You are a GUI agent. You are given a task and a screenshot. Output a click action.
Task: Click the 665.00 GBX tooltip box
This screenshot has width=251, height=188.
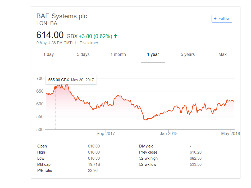(71, 80)
